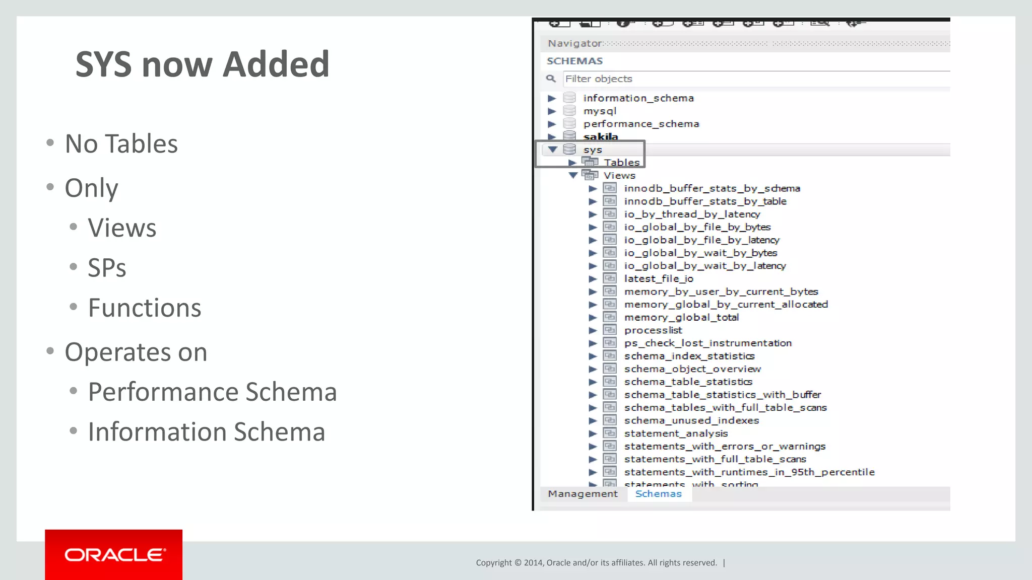
Task: Click the view icon of memory_global_total
Action: tap(610, 317)
